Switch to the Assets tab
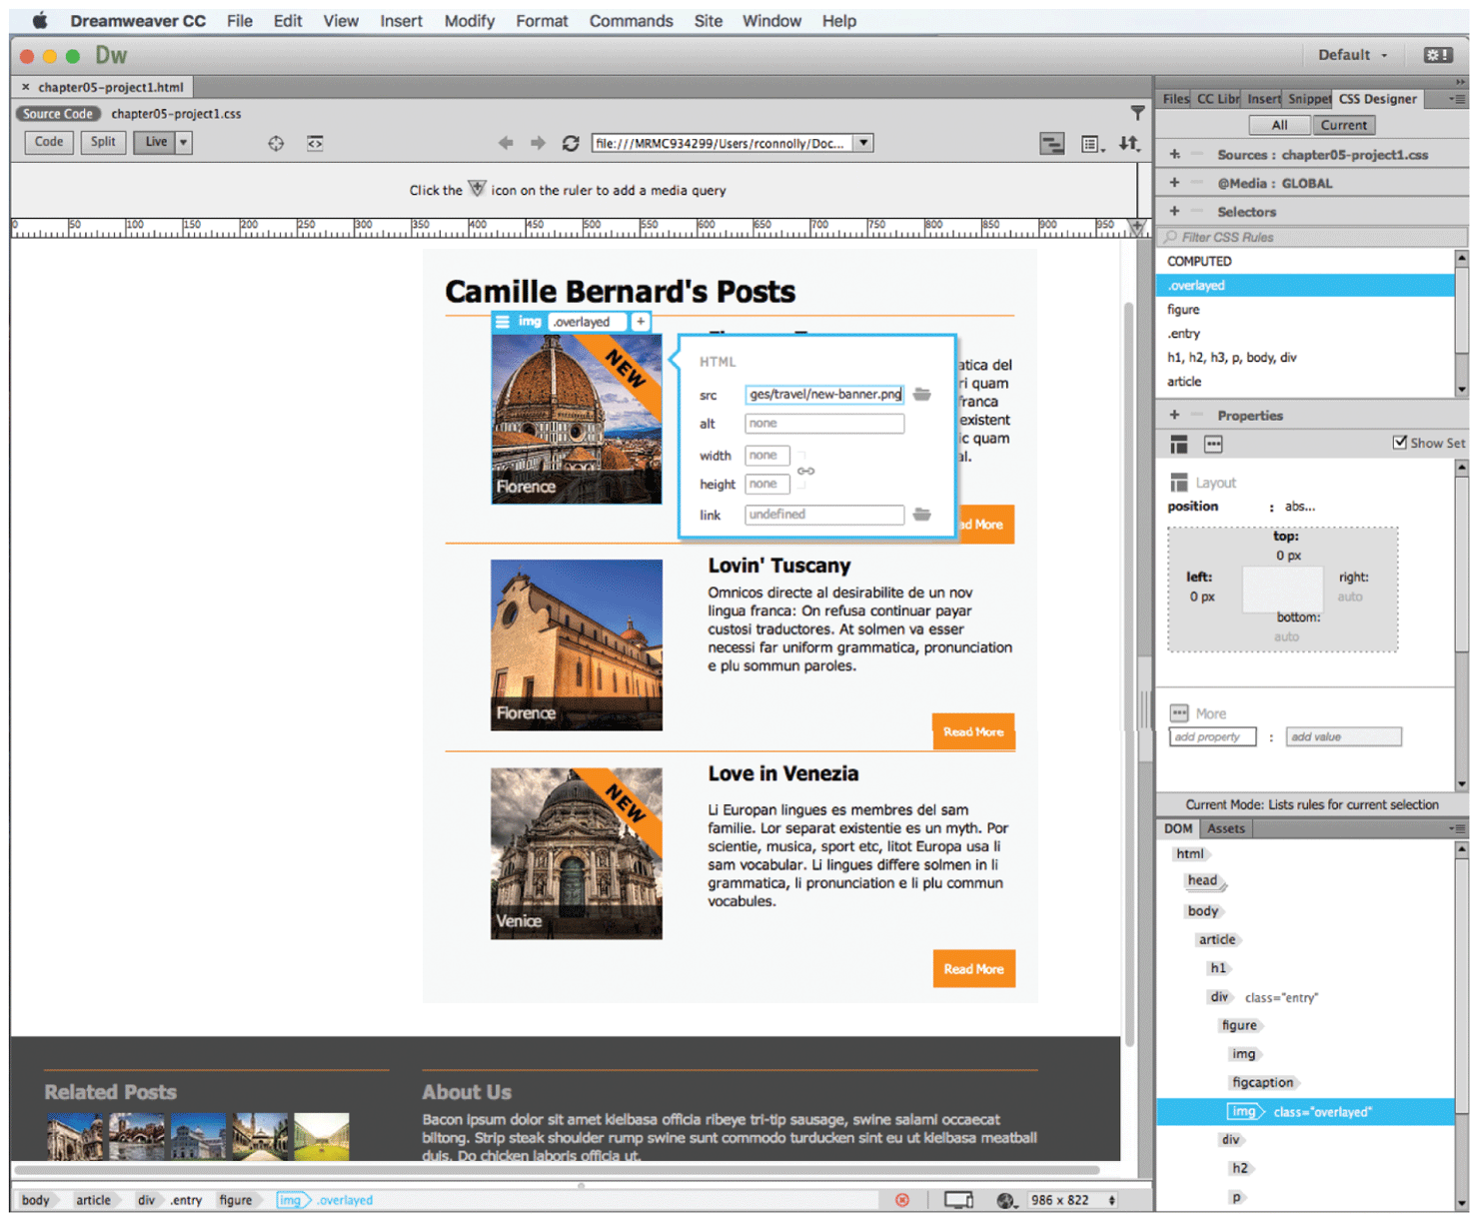 coord(1226,828)
